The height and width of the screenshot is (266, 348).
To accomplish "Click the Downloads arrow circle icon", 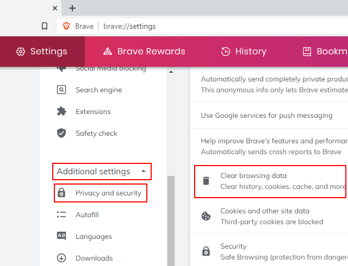I will point(61,258).
